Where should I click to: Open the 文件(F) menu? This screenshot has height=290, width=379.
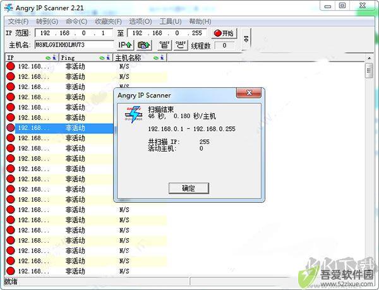click(18, 21)
